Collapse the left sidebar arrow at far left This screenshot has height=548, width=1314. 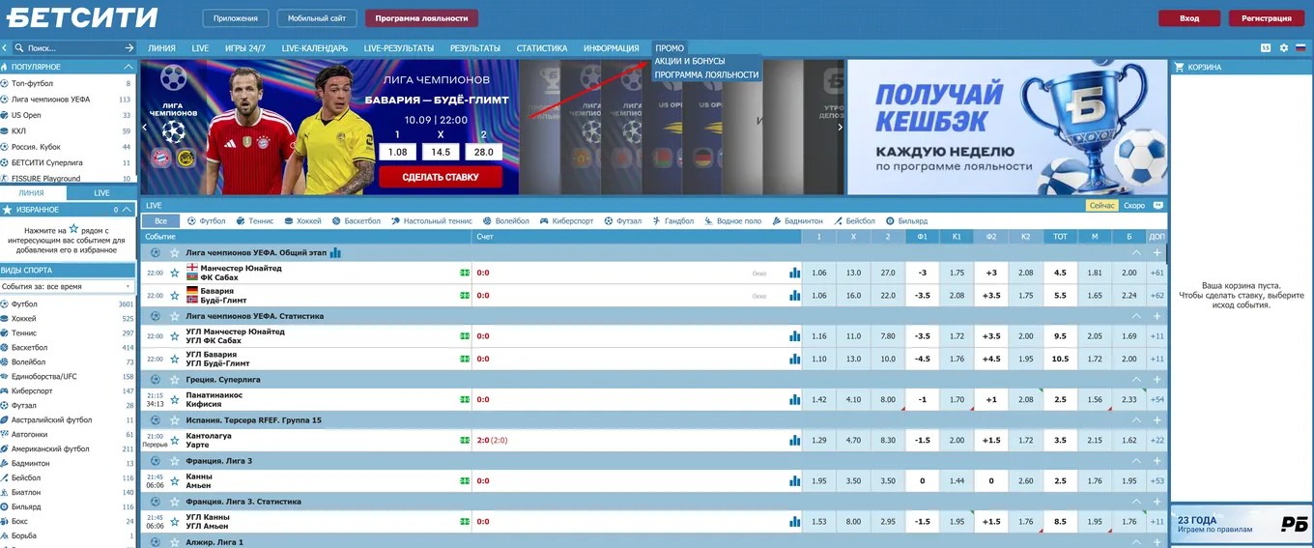click(x=5, y=47)
